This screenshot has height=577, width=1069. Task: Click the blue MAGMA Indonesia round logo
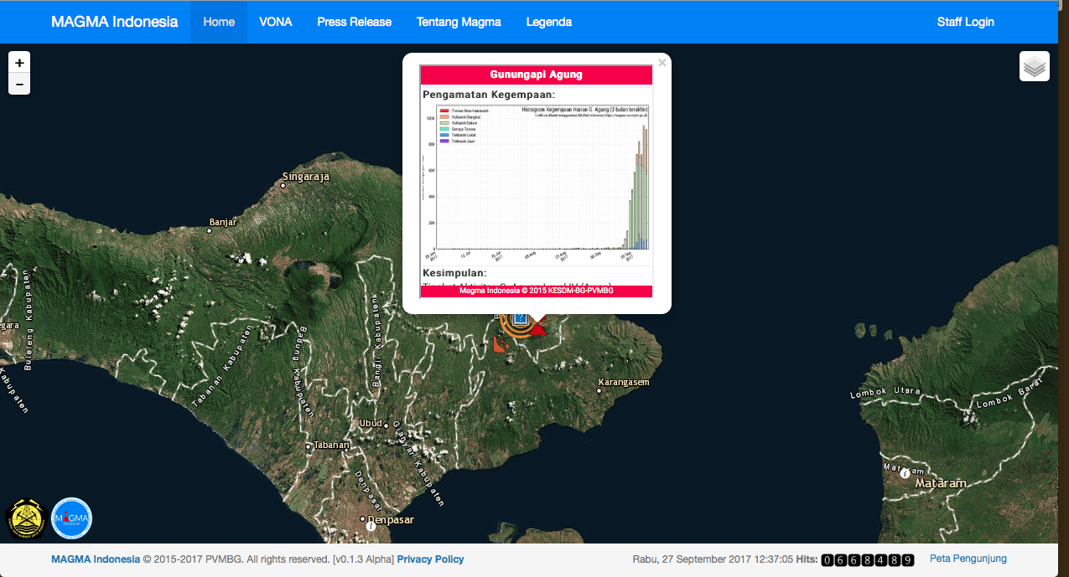pos(71,518)
